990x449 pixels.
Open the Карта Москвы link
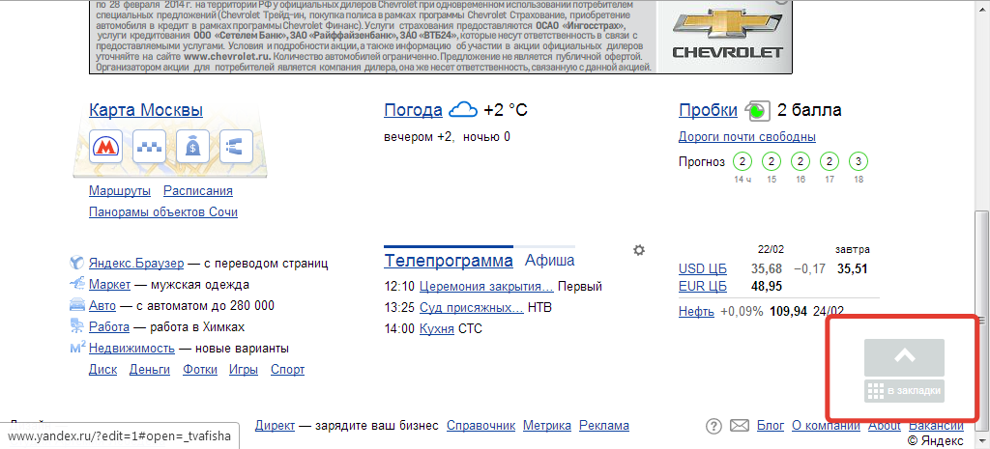(x=146, y=110)
